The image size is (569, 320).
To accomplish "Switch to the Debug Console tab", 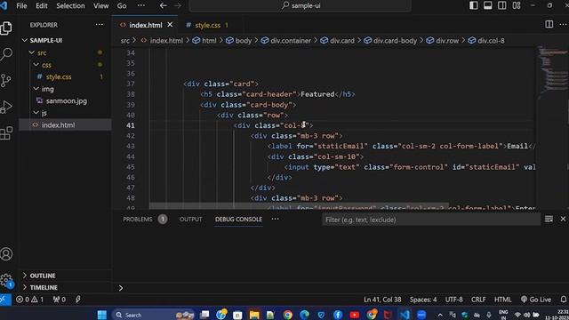I will coord(238,220).
